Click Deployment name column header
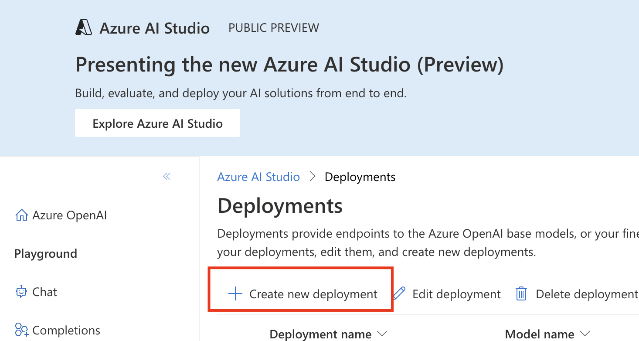 320,334
